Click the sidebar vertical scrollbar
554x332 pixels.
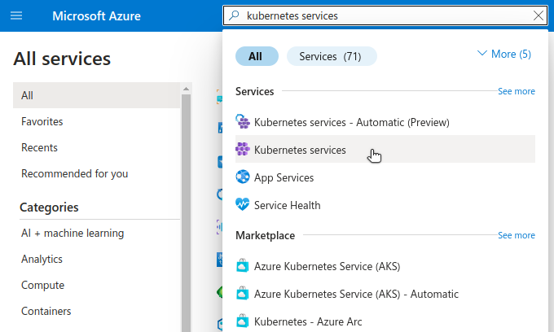pyautogui.click(x=186, y=203)
